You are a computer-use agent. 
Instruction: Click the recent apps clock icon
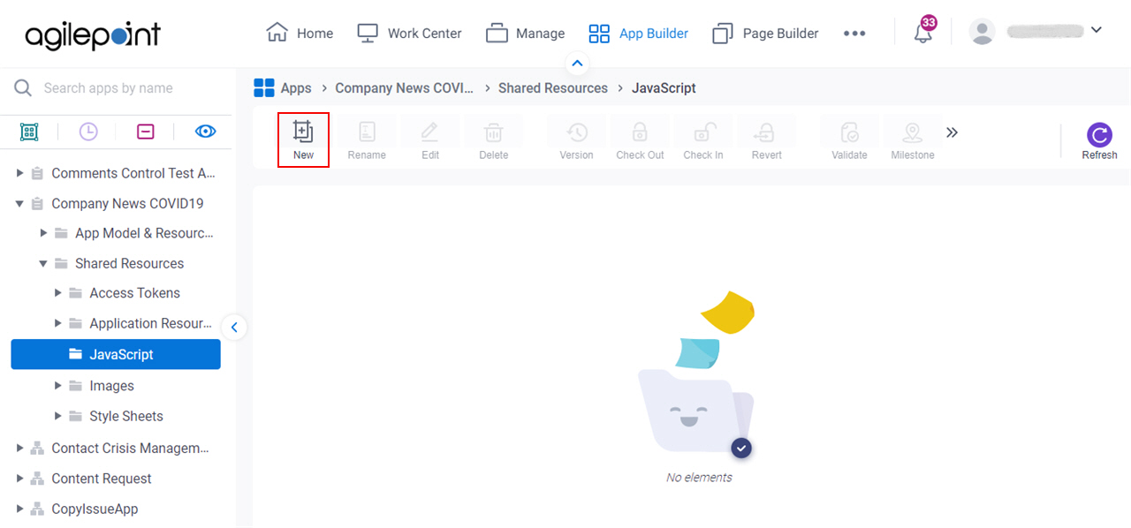coord(87,131)
